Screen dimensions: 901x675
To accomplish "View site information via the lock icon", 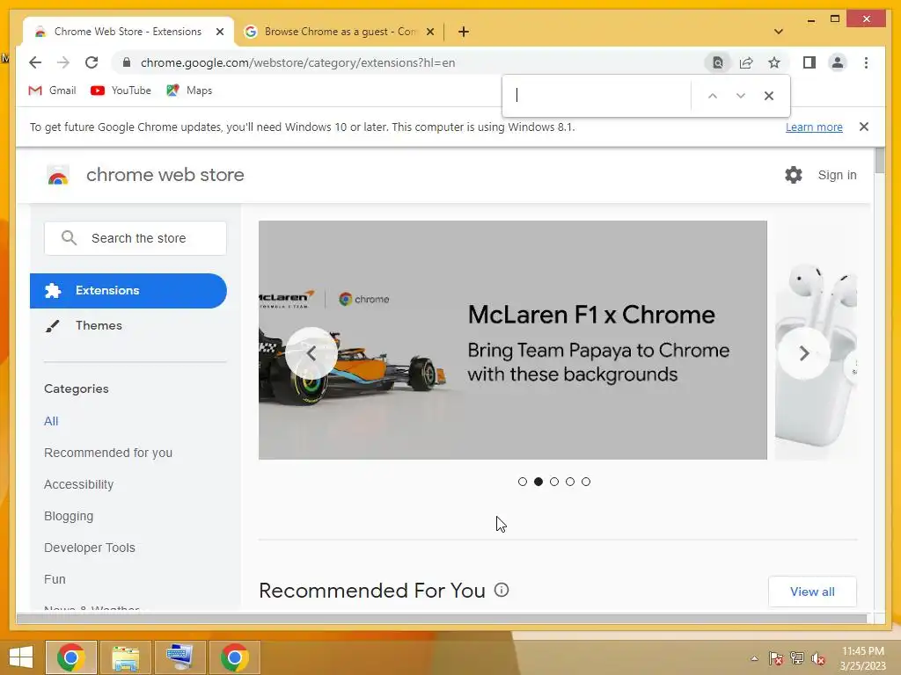I will pos(127,62).
